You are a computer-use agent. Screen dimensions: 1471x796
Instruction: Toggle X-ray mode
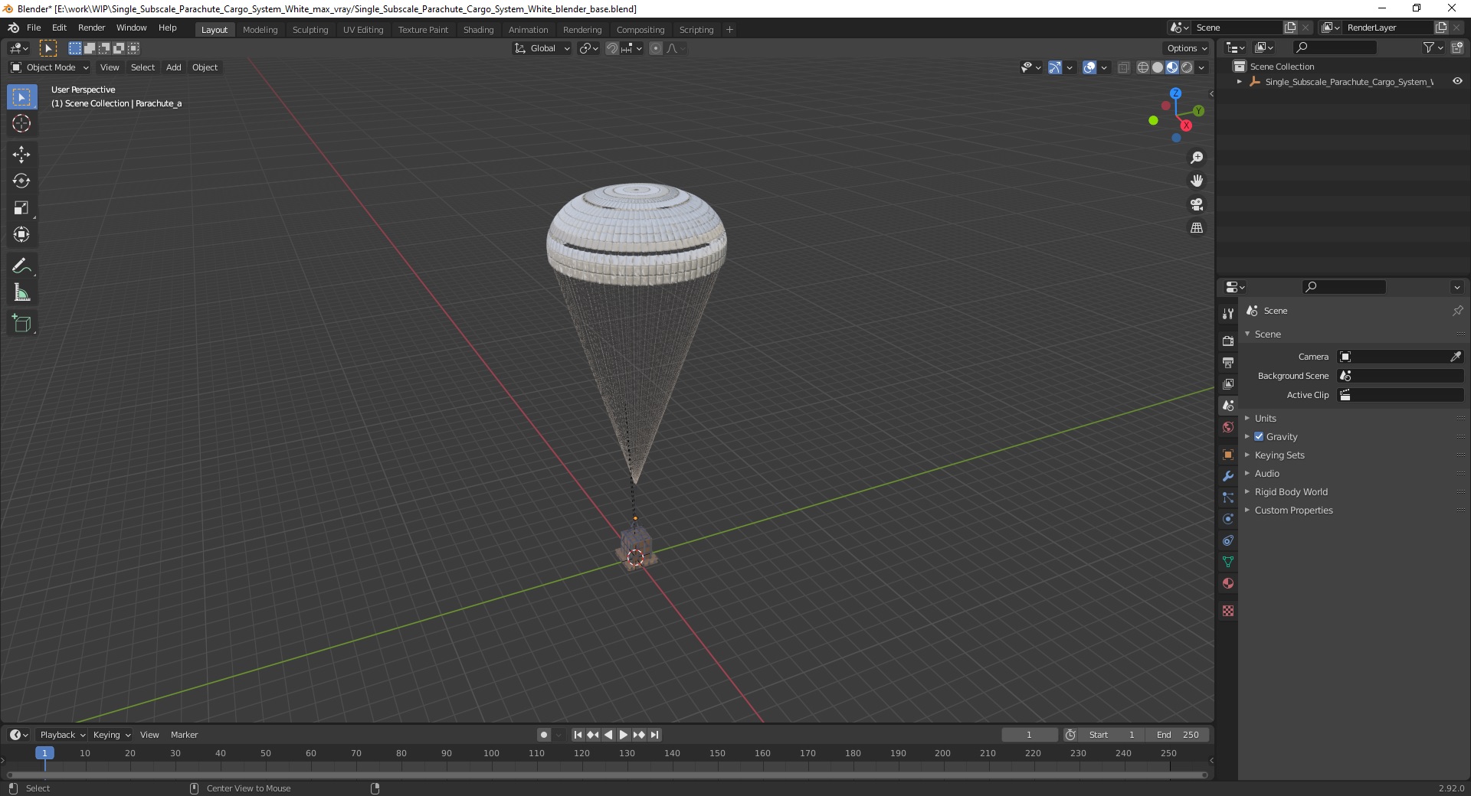(1124, 67)
